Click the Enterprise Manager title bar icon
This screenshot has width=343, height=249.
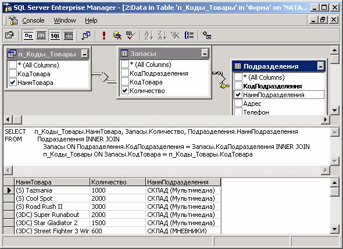point(8,8)
